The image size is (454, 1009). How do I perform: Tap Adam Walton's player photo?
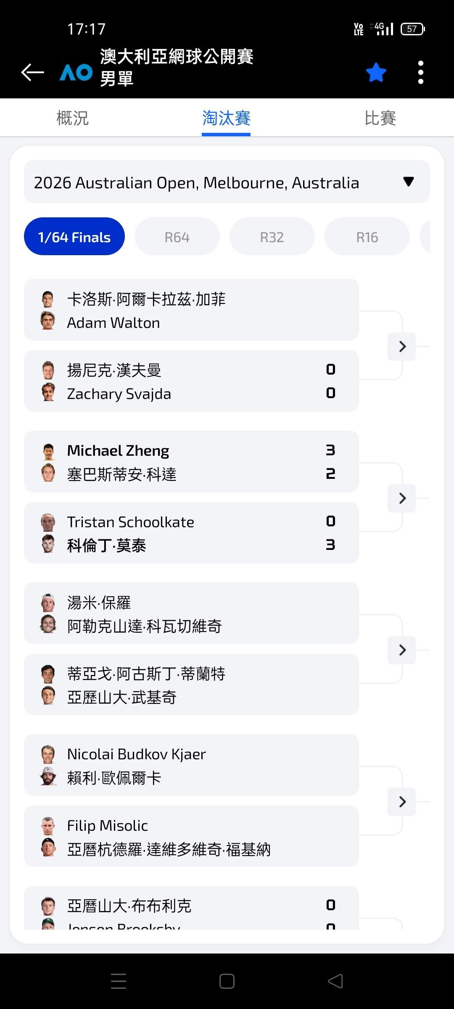[48, 322]
